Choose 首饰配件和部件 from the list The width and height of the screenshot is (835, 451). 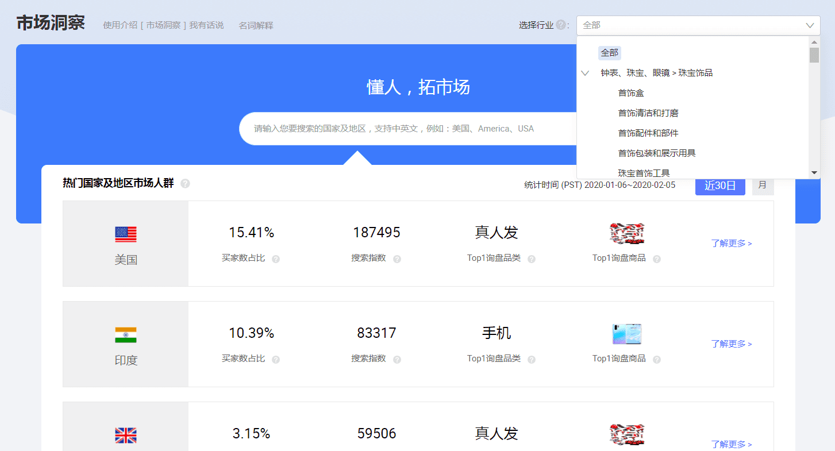coord(648,133)
